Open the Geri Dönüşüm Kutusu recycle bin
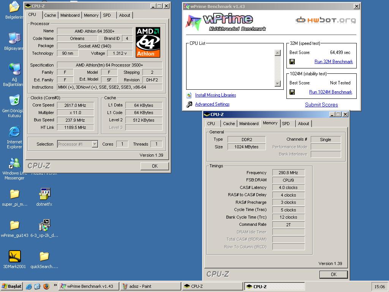Image resolution: width=389 pixels, height=292 pixels. coord(14,100)
